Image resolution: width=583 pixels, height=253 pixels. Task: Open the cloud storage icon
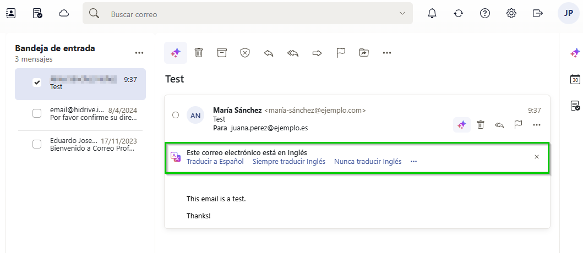point(64,14)
